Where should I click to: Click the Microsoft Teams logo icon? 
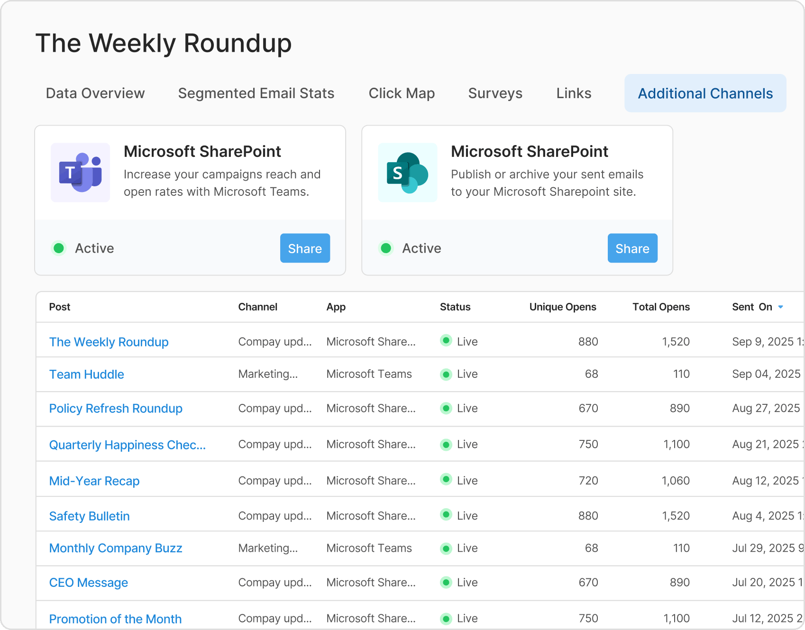click(x=80, y=173)
